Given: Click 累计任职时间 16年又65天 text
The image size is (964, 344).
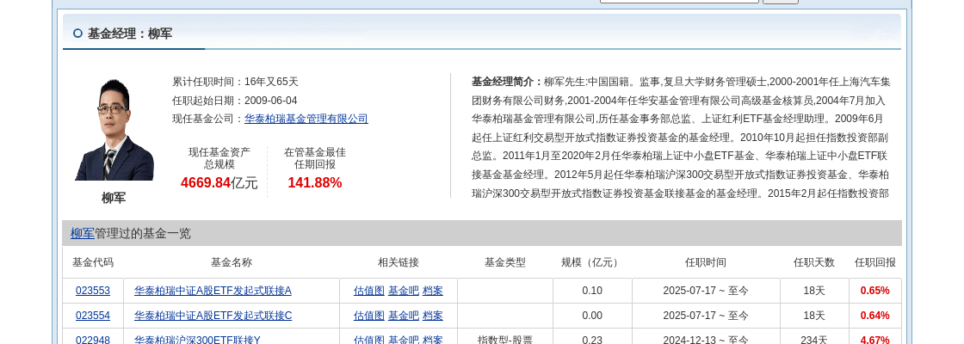Looking at the screenshot, I should (236, 82).
